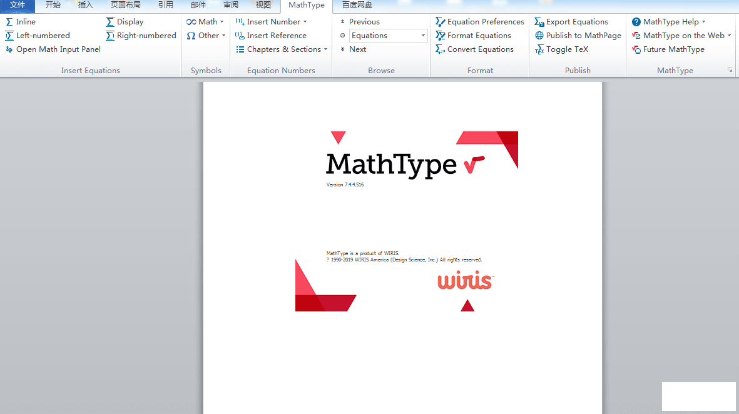Click the circle icon beside the Equations combo box
Viewport: 739px width, 414px height.
click(x=343, y=35)
